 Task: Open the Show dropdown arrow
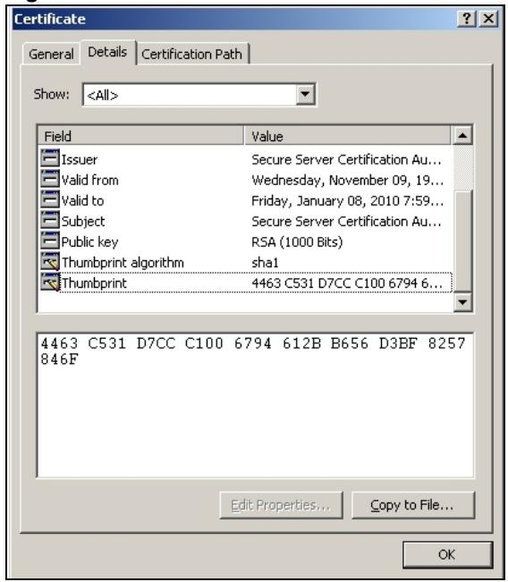click(x=305, y=94)
